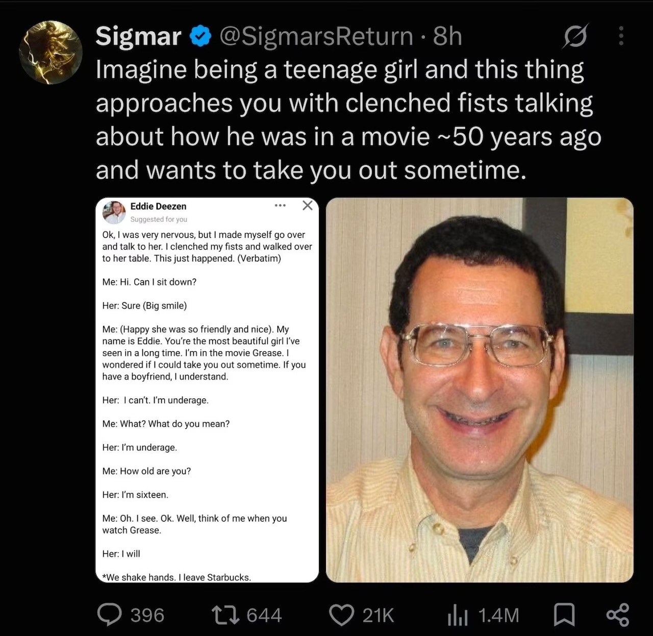
Task: Visit the @SigmarsReturn handle
Action: point(316,36)
